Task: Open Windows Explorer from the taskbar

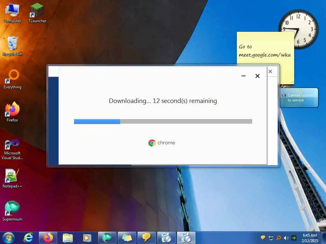Action: pos(67,238)
